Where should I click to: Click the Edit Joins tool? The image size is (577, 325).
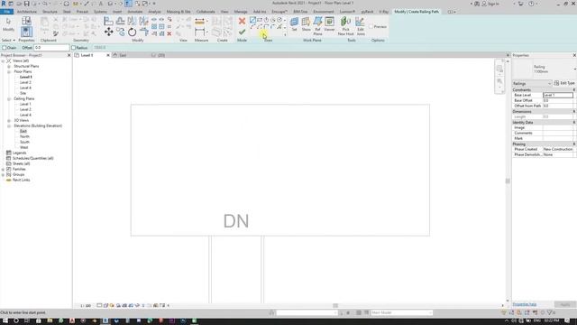point(361,26)
